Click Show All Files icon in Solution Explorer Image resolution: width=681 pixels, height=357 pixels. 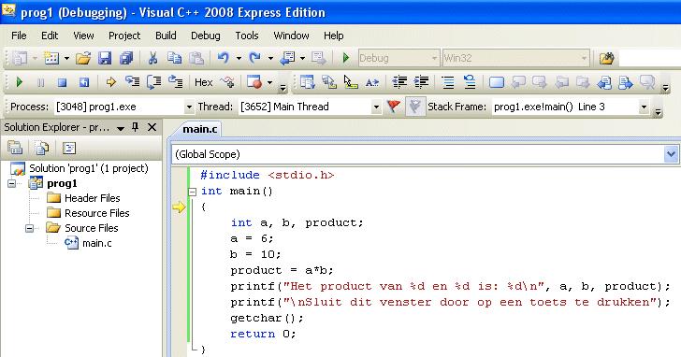(x=42, y=148)
